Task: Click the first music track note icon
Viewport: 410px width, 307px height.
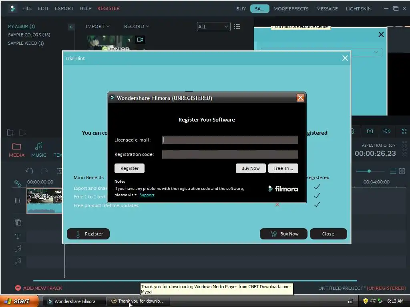Action: click(18, 249)
